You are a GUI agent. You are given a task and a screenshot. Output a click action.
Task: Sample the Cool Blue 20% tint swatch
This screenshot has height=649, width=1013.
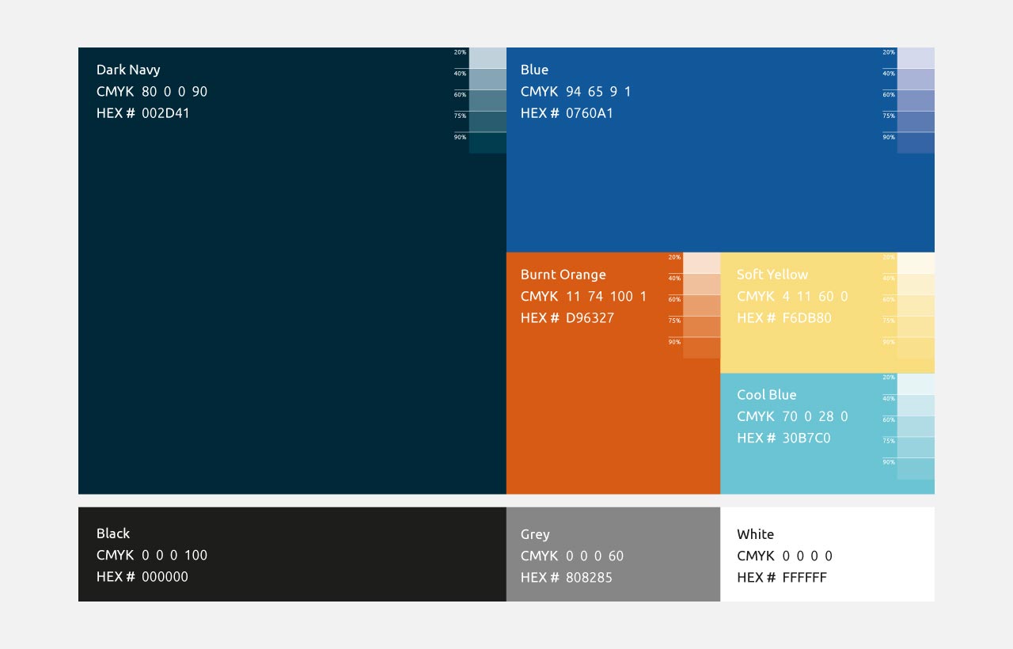[x=916, y=384]
